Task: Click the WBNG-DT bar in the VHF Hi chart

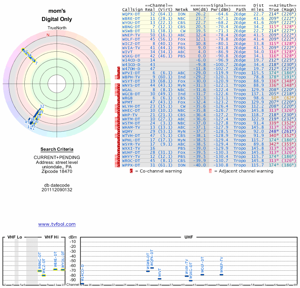Action: [40, 271]
